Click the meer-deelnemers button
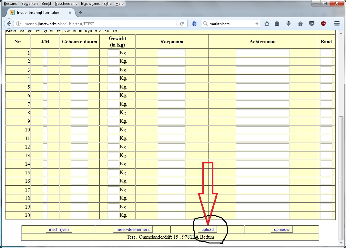The image size is (346, 248). [x=133, y=229]
